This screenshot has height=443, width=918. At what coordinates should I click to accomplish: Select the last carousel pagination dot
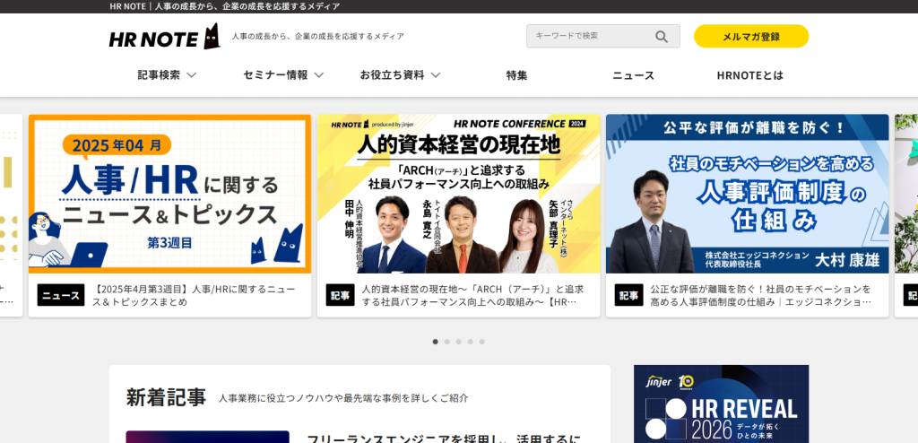click(481, 342)
